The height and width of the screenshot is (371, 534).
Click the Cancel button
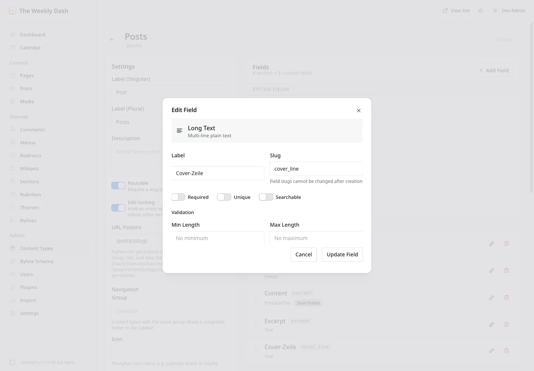coord(304,255)
